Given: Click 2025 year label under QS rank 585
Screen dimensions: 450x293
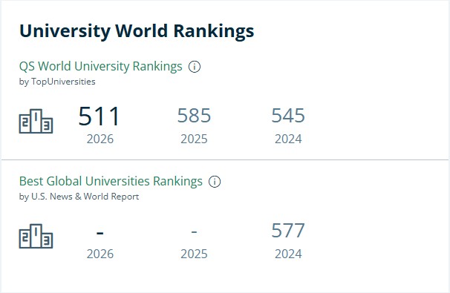Looking at the screenshot, I should pyautogui.click(x=194, y=139).
